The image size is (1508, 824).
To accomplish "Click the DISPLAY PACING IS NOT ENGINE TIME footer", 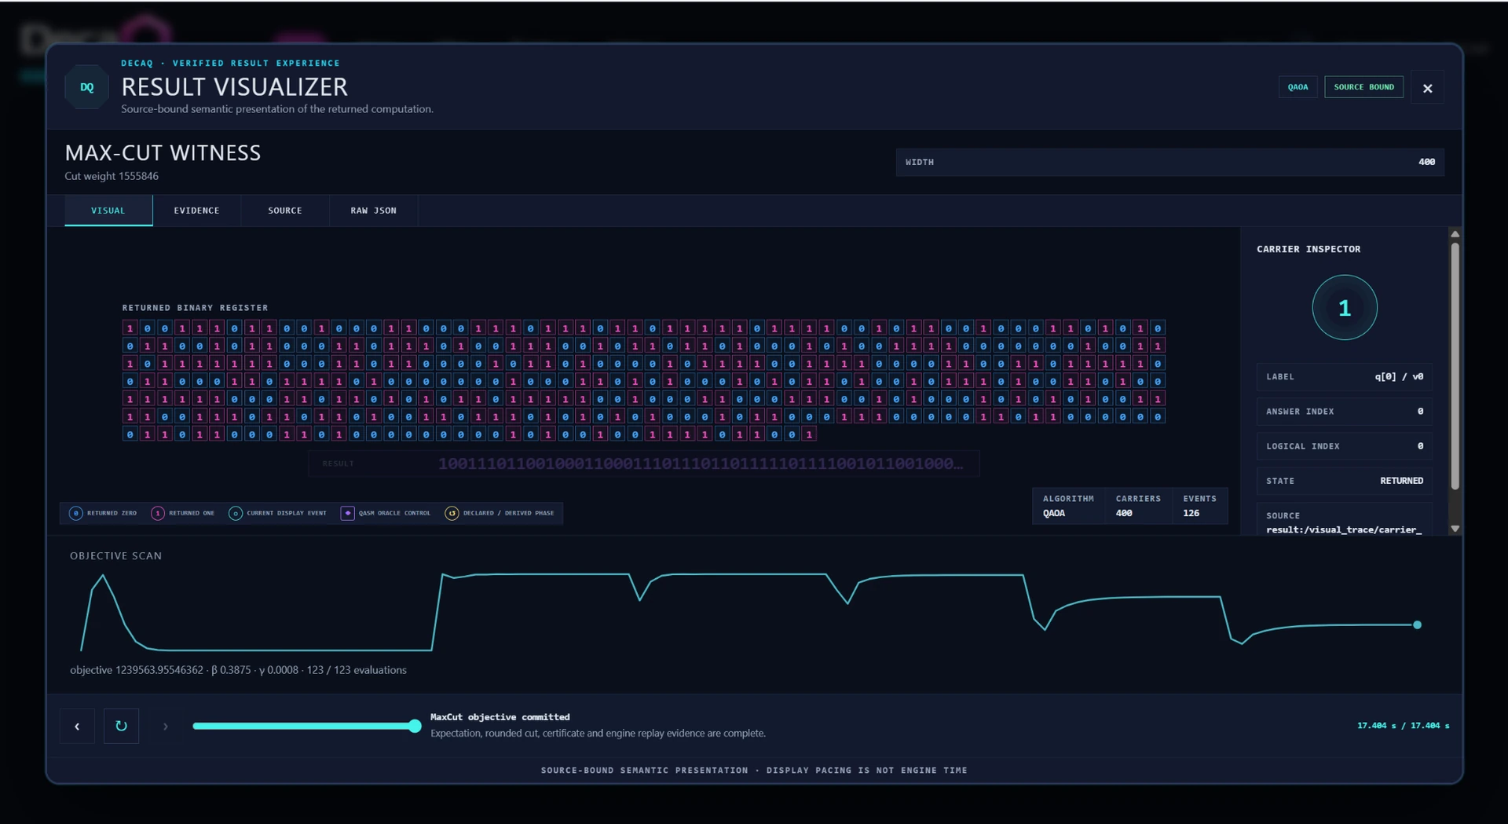I will 867,771.
